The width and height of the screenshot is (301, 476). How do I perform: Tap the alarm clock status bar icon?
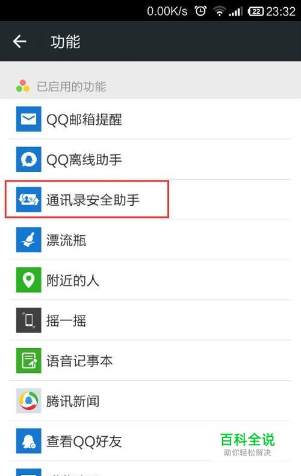tap(200, 11)
